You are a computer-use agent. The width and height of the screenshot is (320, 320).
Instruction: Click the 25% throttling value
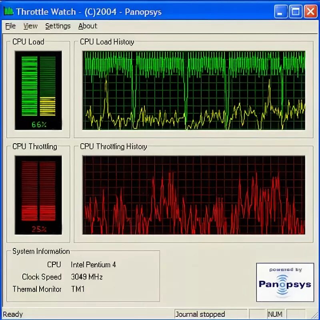(39, 229)
